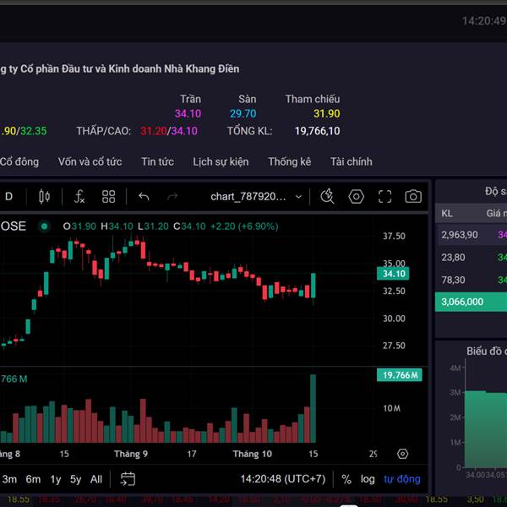Open the indicator templates grid icon
The image size is (507, 507).
pos(108,197)
